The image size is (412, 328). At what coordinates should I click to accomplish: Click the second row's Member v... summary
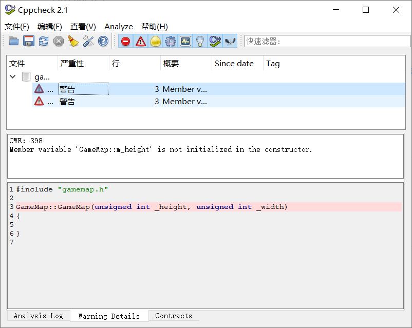pyautogui.click(x=185, y=101)
